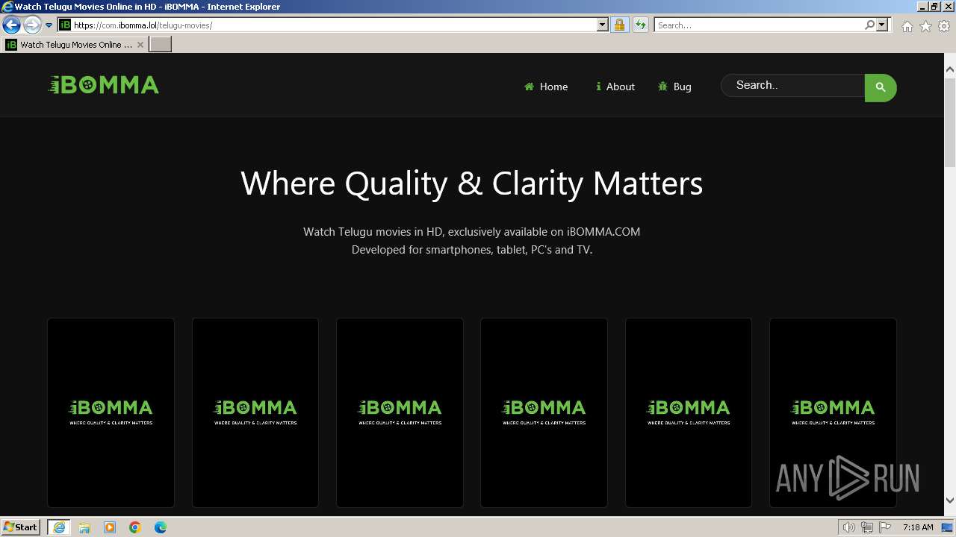
Task: Click the security lock icon
Action: (x=619, y=25)
